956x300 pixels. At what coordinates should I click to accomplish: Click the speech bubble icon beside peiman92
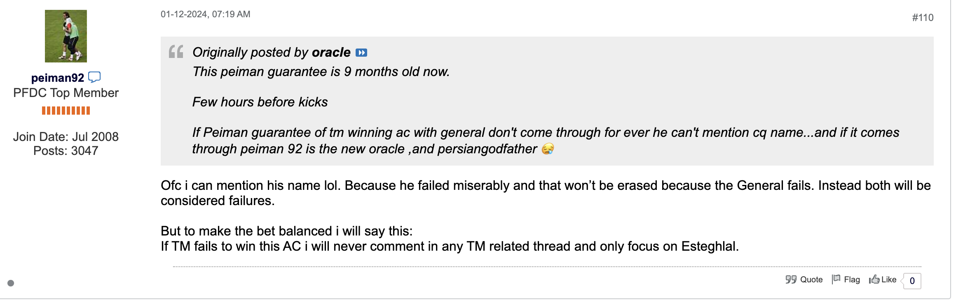pos(94,77)
